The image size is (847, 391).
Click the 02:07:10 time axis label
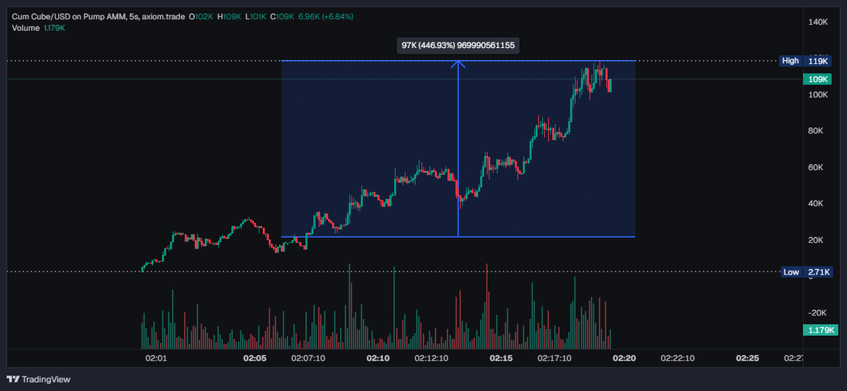click(x=309, y=359)
